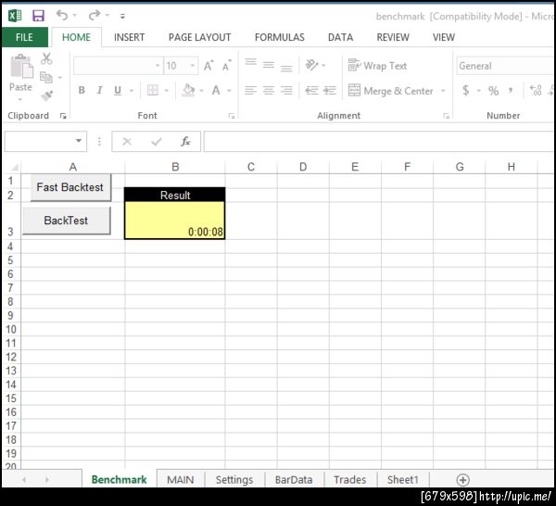This screenshot has height=506, width=556.
Task: Open the FORMULAS ribbon tab
Action: (x=280, y=37)
